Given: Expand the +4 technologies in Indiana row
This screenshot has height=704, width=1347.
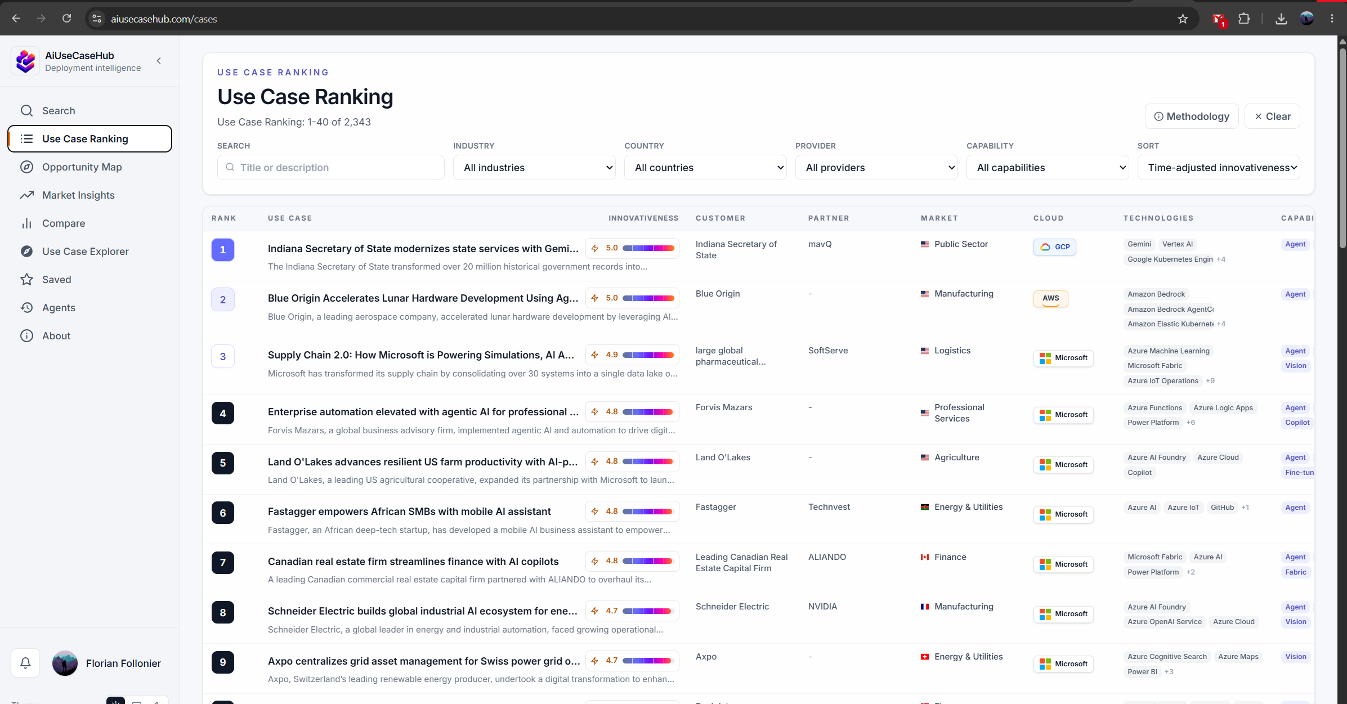Looking at the screenshot, I should point(1221,259).
